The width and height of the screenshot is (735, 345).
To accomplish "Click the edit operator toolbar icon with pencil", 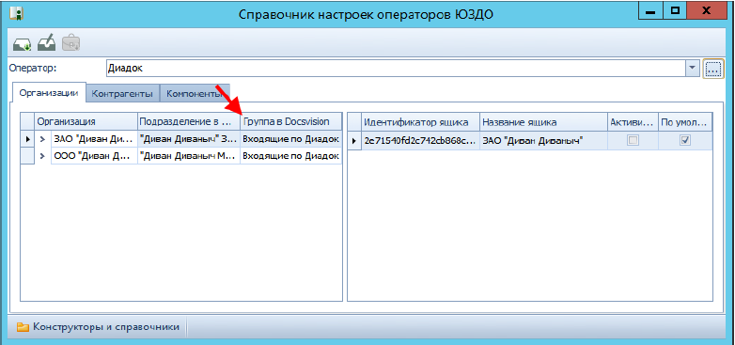I will [47, 42].
